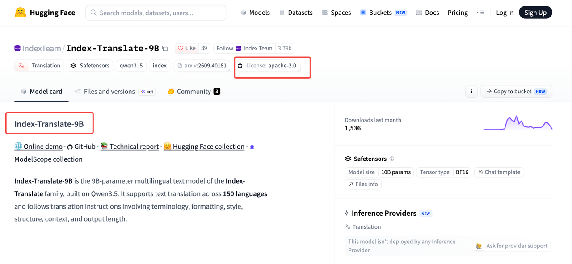The height and width of the screenshot is (264, 572).
Task: Click the downloads sparkline chart
Action: [517, 123]
